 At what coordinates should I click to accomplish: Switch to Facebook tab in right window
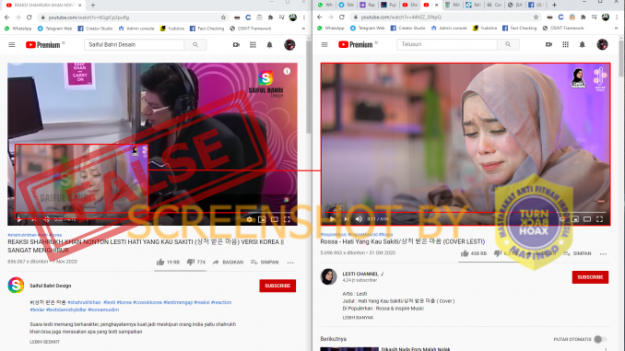(x=536, y=5)
